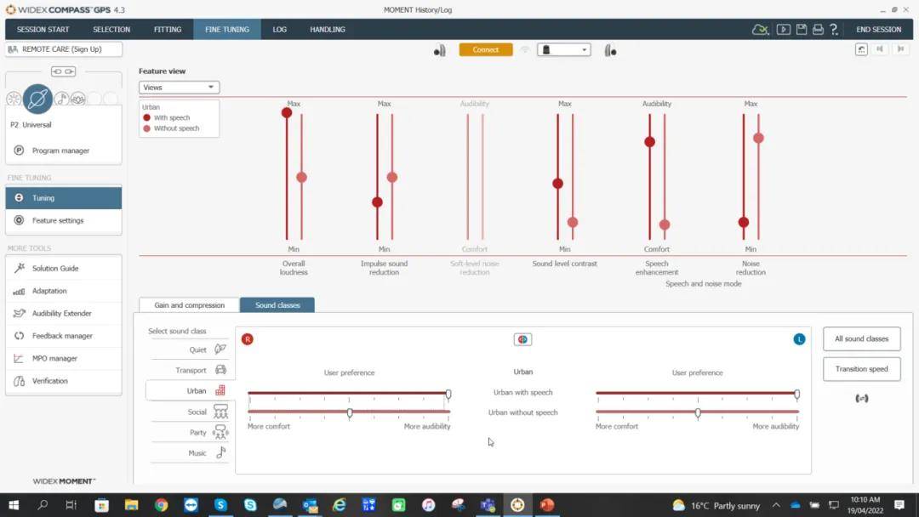Image resolution: width=919 pixels, height=517 pixels.
Task: Open the help question mark icon
Action: pyautogui.click(x=834, y=29)
